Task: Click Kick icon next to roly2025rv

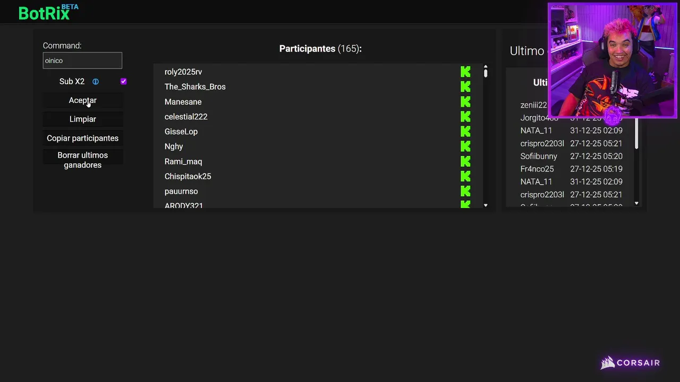Action: coord(465,72)
